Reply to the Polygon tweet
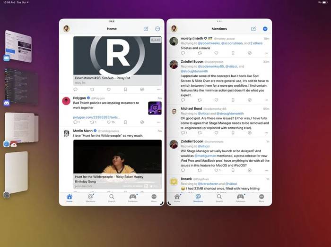331x247 pixels. tap(77, 122)
